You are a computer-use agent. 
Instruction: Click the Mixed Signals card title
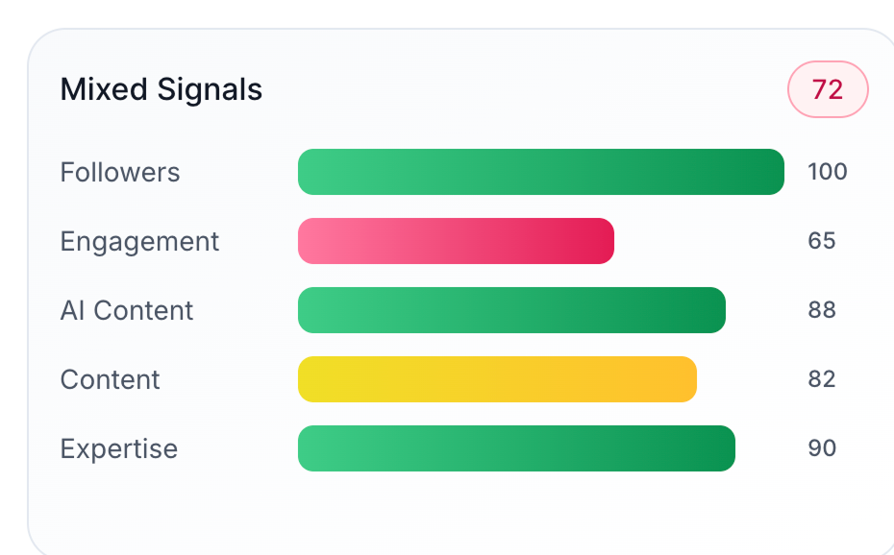(x=161, y=89)
